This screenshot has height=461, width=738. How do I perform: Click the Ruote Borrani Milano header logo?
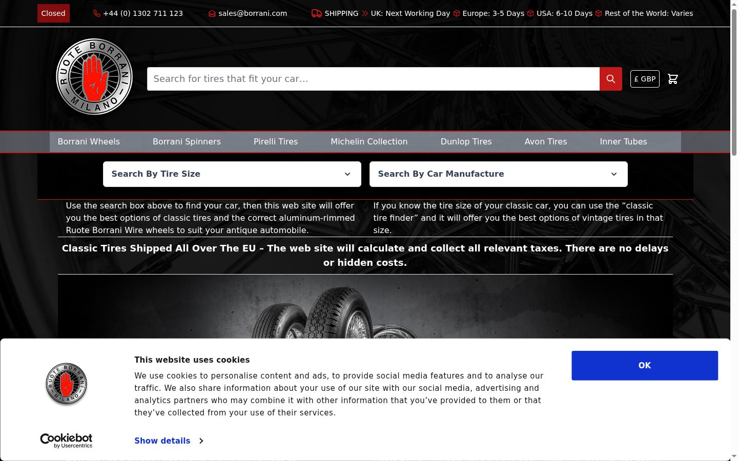(x=94, y=77)
